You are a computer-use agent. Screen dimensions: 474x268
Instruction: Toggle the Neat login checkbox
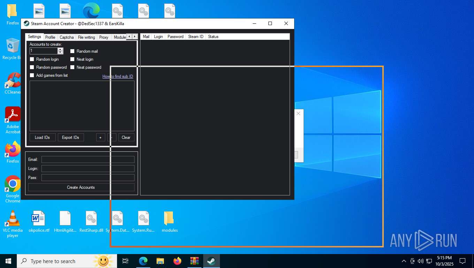(72, 59)
